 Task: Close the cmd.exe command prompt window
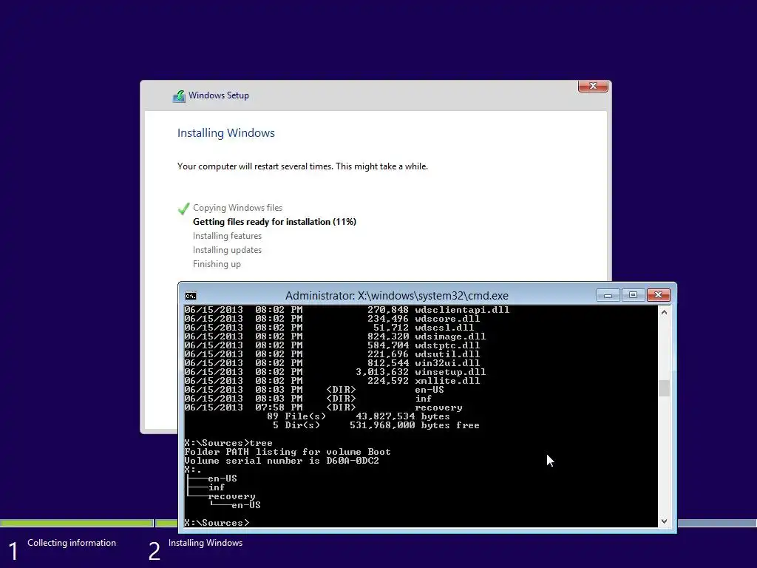tap(658, 295)
